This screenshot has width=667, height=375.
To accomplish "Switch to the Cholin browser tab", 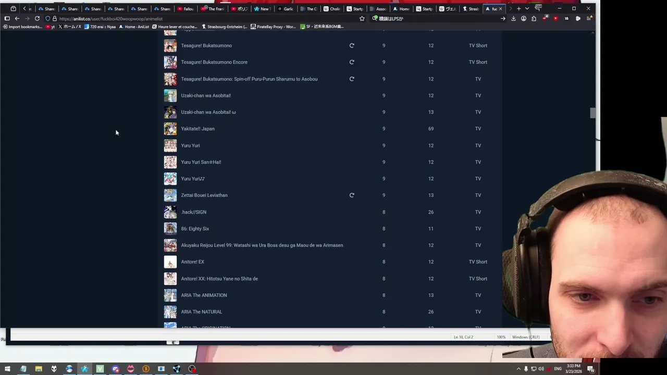I will (x=332, y=9).
